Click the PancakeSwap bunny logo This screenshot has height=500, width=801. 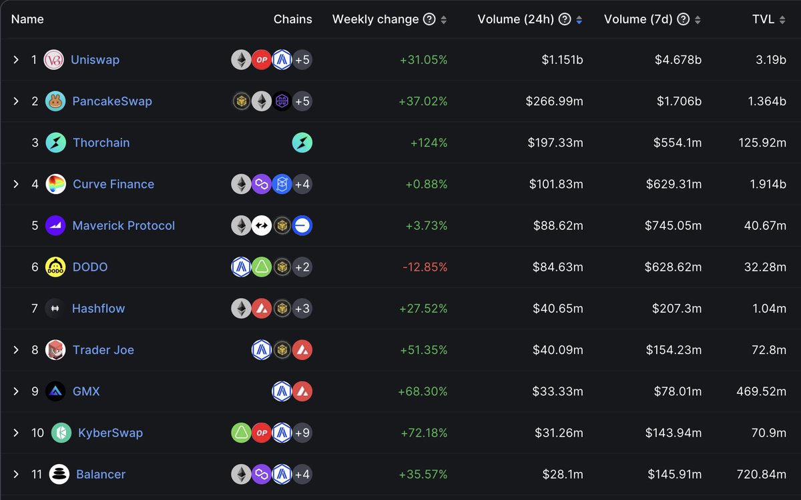(55, 101)
